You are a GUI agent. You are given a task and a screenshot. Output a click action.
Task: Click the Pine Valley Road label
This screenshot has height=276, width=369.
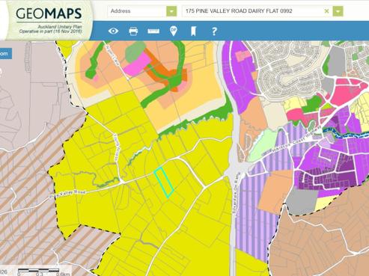(x=68, y=194)
